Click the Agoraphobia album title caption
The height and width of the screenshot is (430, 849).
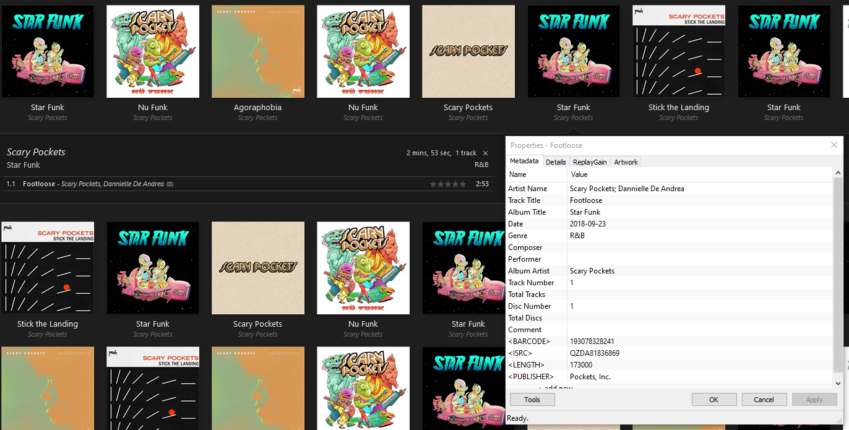tap(258, 108)
